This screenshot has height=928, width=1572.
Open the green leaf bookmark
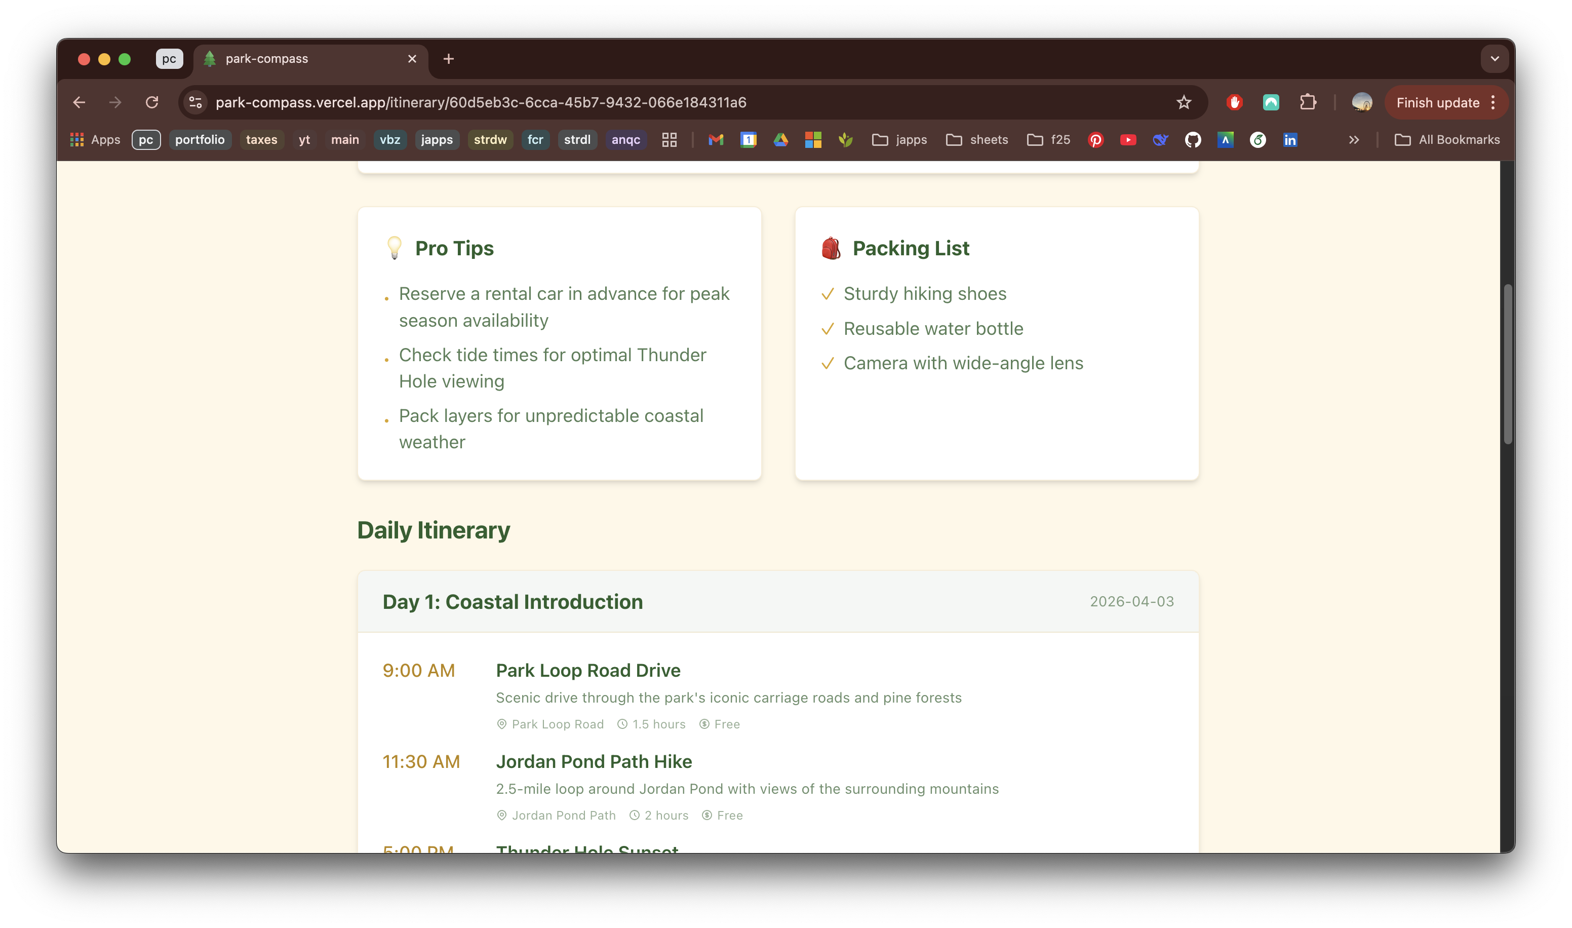tap(846, 140)
